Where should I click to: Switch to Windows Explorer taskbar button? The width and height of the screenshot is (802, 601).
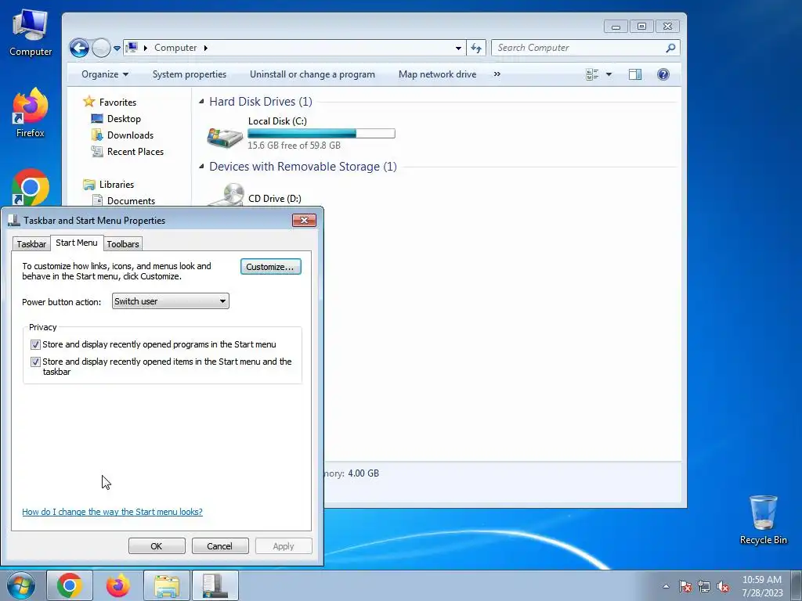[x=167, y=585]
